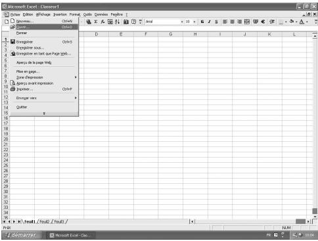The image size is (318, 241).
Task: Apply the euro format icon
Action: tap(263, 22)
